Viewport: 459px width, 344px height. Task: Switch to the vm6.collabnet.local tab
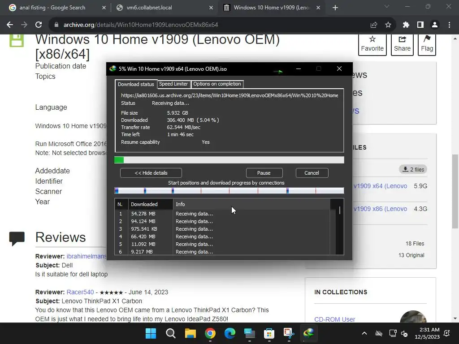(164, 8)
